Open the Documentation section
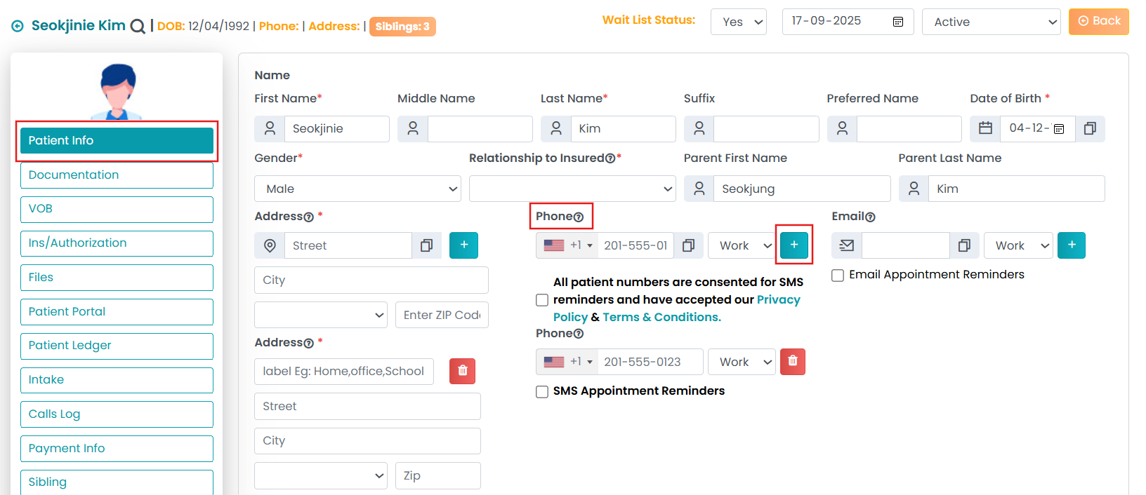1146x495 pixels. [x=117, y=175]
